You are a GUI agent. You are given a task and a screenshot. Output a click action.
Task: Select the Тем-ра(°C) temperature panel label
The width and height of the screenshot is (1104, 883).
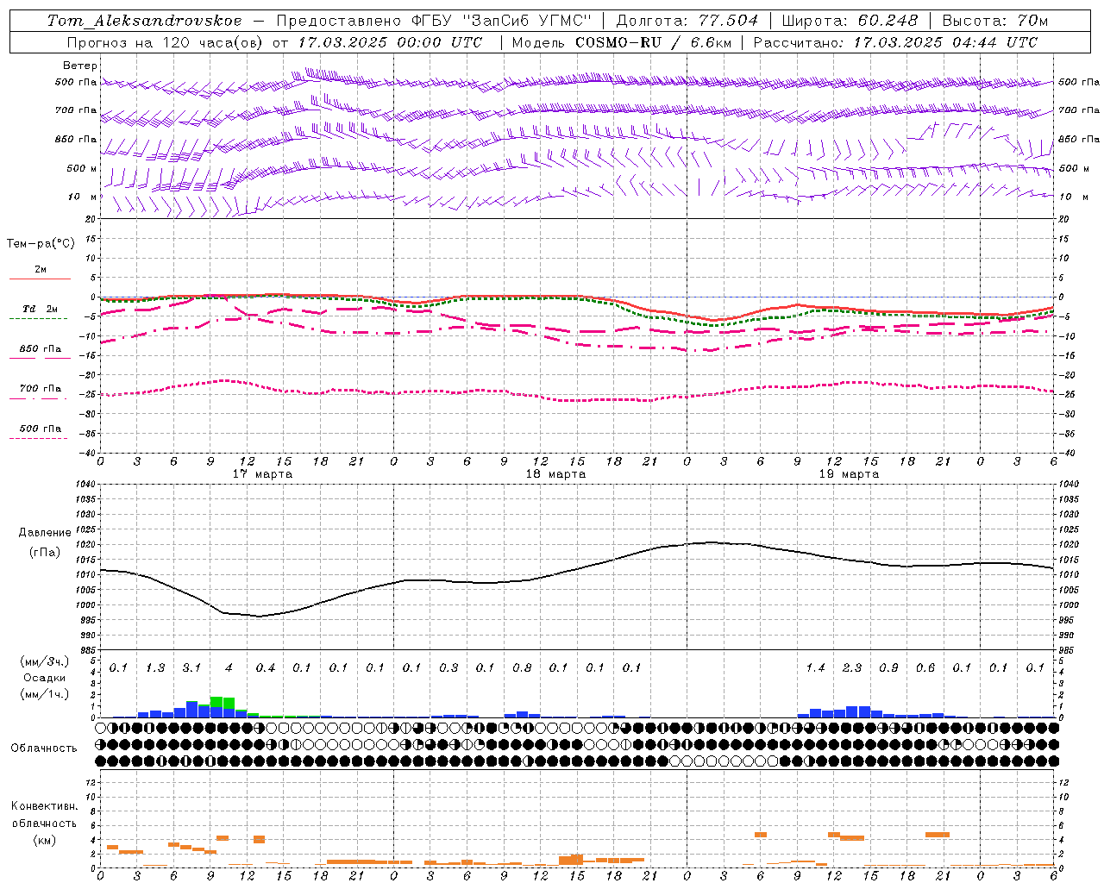pos(41,244)
